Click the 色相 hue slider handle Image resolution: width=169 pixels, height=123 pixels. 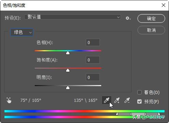click(68, 53)
